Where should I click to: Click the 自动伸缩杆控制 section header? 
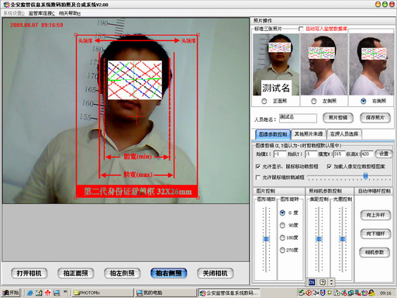pos(374,191)
